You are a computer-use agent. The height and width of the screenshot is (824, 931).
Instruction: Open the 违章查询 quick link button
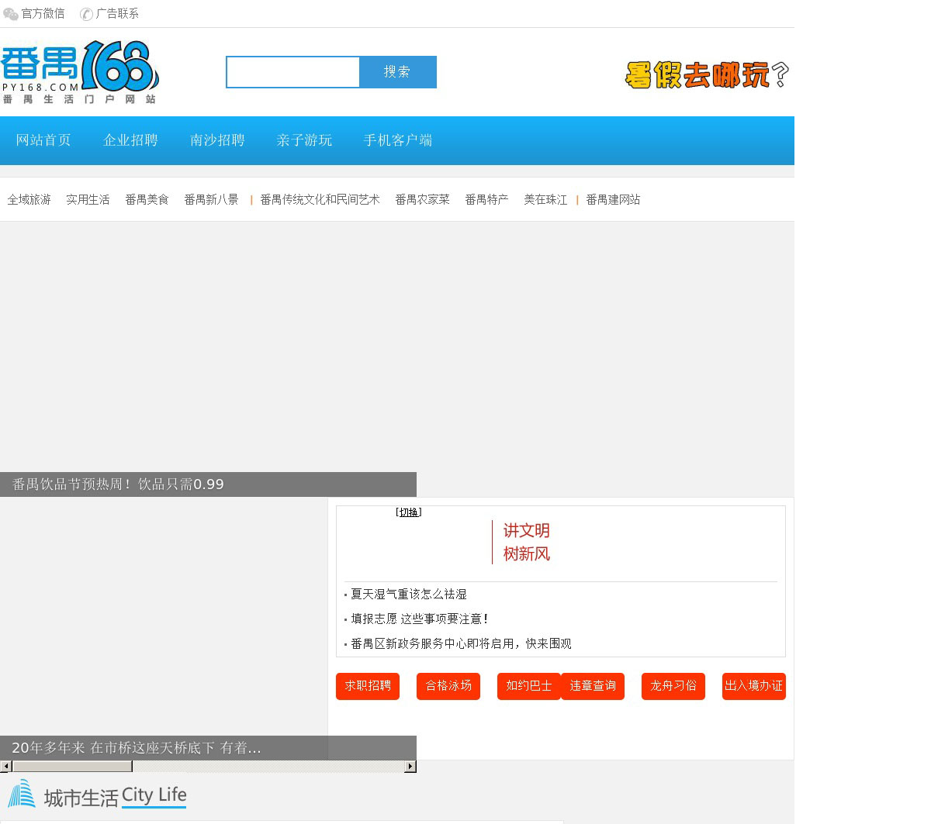[x=593, y=686]
